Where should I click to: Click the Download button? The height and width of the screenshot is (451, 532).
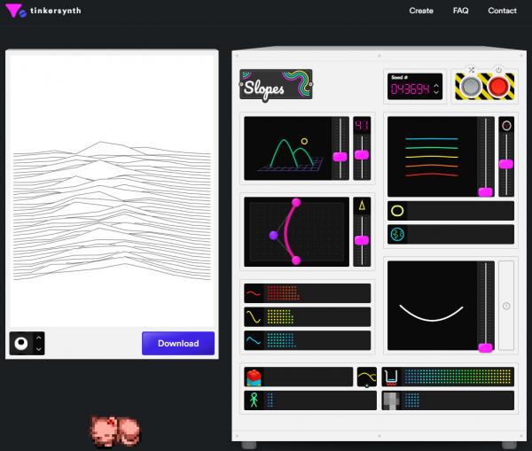tap(178, 343)
